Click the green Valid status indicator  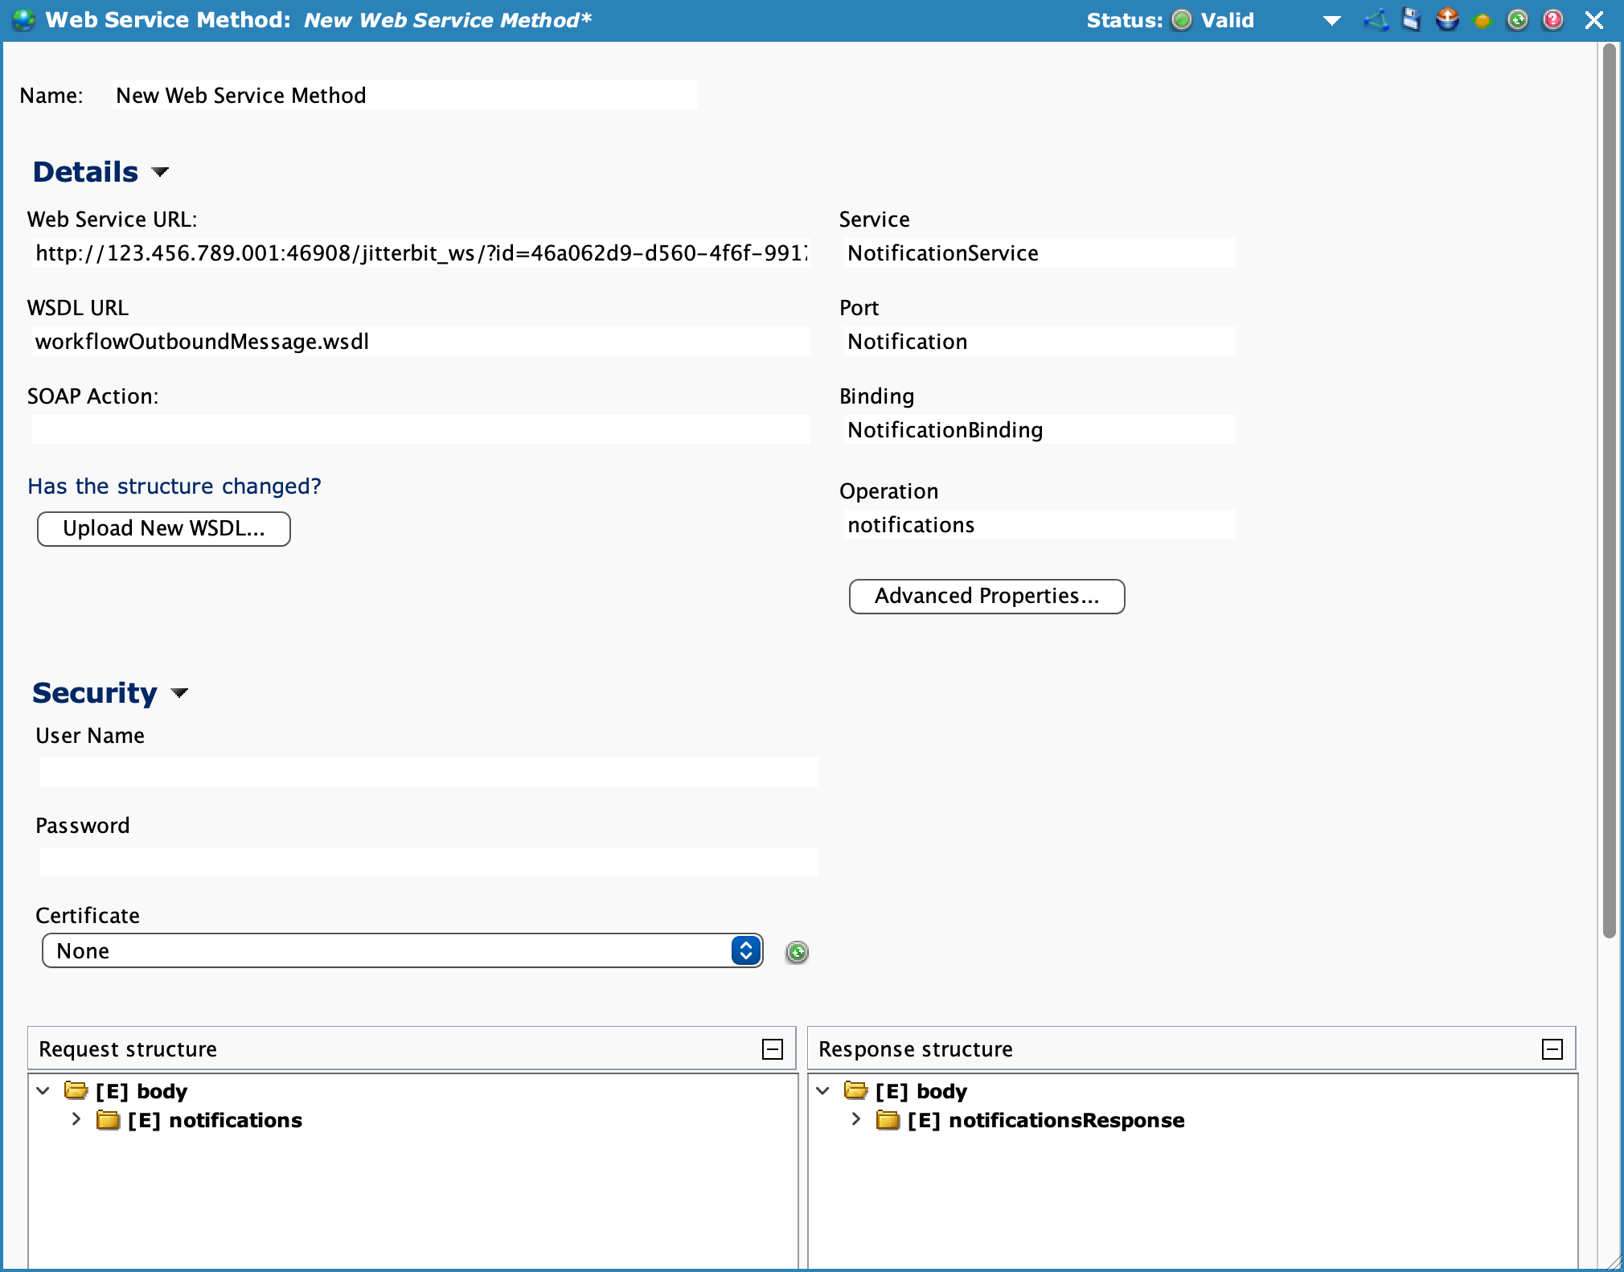click(x=1180, y=20)
